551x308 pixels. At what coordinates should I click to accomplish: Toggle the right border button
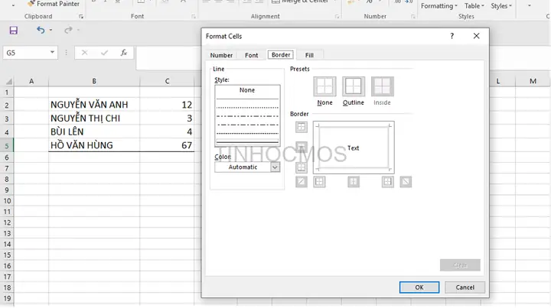coord(387,182)
